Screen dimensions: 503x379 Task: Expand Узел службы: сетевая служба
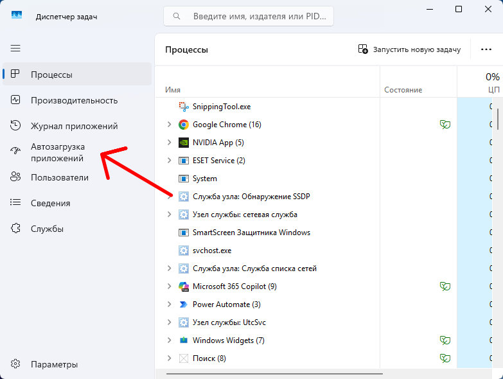(x=169, y=214)
